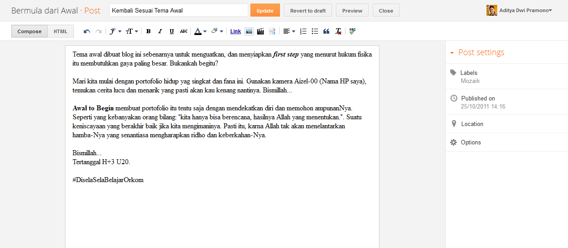
Task: Open the Location setting
Action: tap(507, 124)
